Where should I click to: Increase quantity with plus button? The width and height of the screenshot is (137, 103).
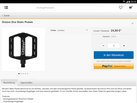coord(124,46)
